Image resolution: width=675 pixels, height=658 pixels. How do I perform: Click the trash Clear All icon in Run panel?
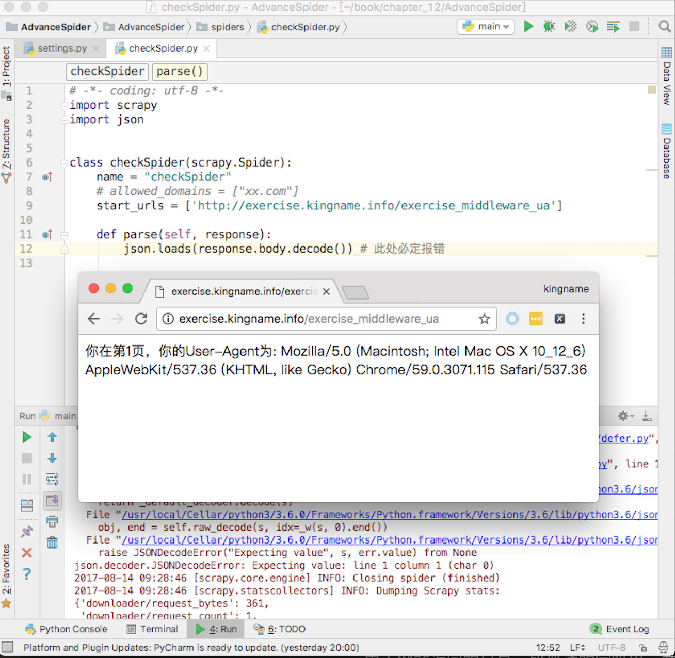click(52, 542)
